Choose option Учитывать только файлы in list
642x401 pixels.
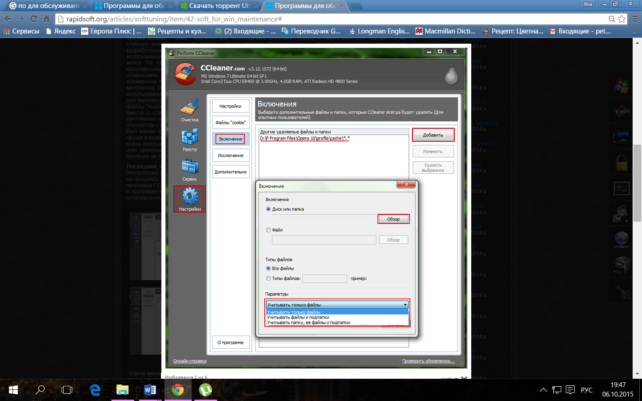(x=337, y=312)
